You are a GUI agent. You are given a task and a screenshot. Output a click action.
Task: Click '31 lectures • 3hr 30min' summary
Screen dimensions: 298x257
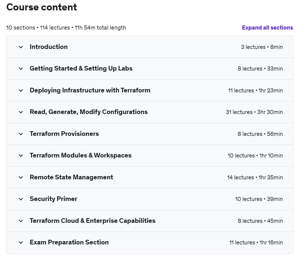coord(254,112)
